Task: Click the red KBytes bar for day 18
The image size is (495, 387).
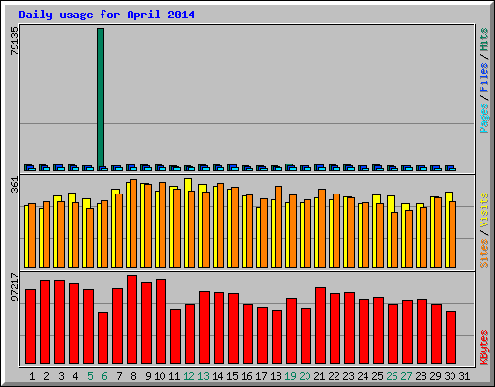Action: point(277,337)
